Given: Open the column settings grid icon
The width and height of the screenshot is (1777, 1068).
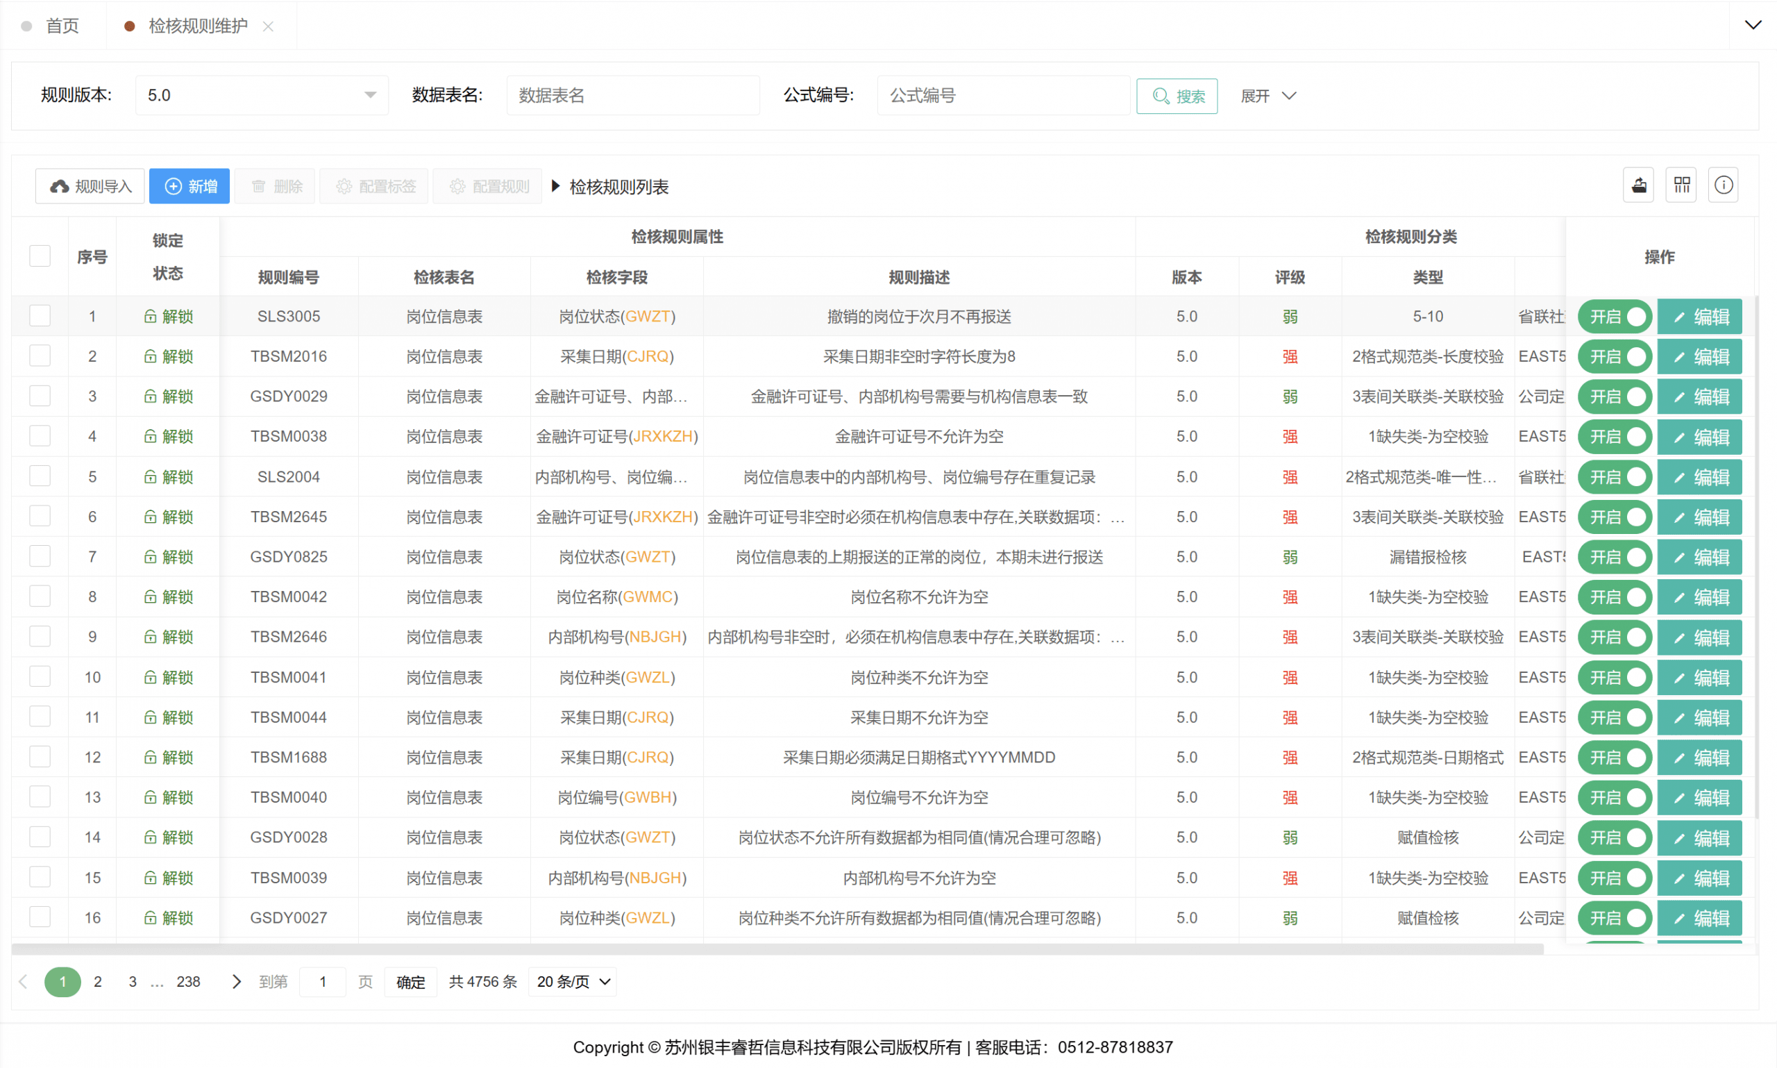Looking at the screenshot, I should pos(1681,185).
